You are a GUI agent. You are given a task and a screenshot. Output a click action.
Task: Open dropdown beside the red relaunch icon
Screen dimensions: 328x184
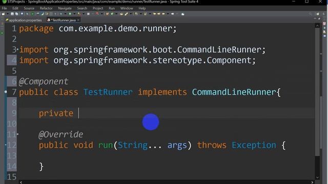point(102,14)
